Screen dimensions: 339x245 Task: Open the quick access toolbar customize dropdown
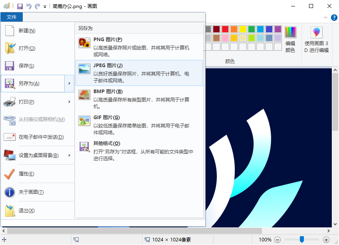tap(45, 7)
